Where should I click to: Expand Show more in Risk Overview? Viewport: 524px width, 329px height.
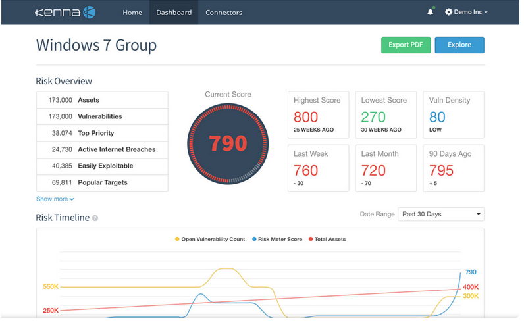click(x=55, y=199)
